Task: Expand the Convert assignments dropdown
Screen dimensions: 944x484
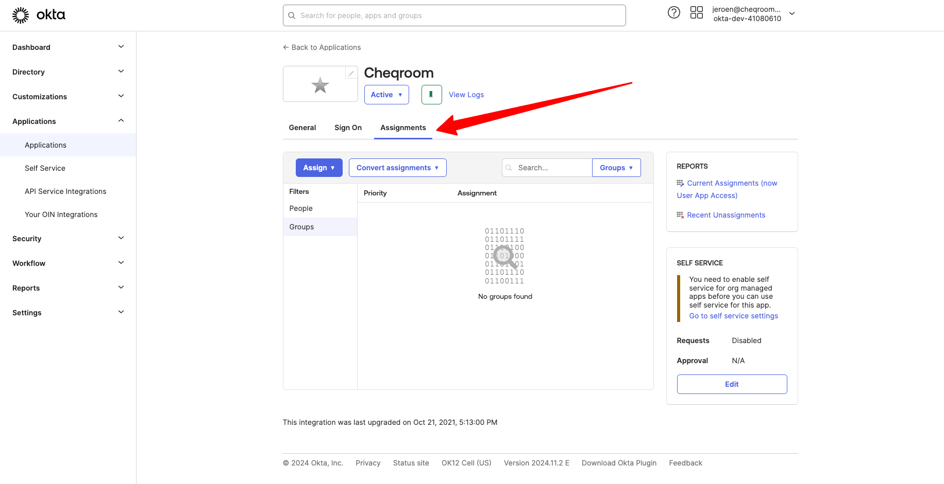Action: click(x=397, y=168)
